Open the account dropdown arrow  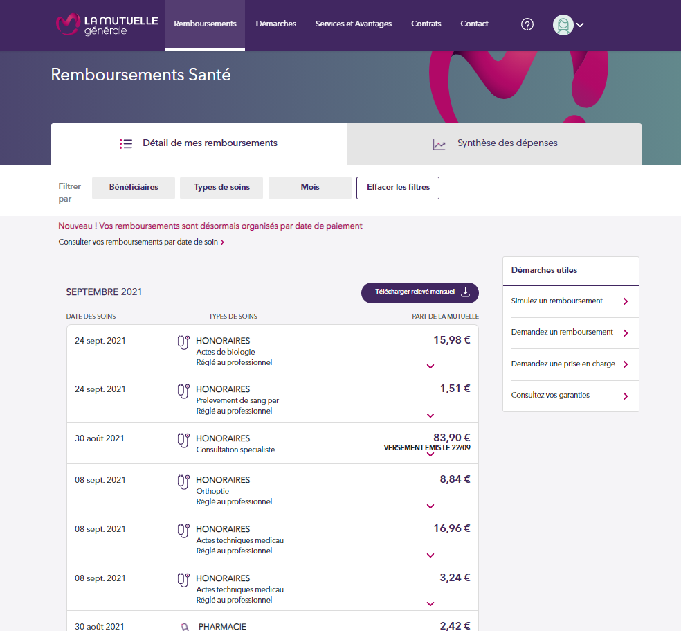click(581, 24)
